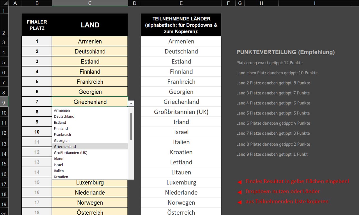This screenshot has width=359, height=215.
Task: Click the TEILNEHMENDE LÄNDER header cell
Action: click(181, 25)
